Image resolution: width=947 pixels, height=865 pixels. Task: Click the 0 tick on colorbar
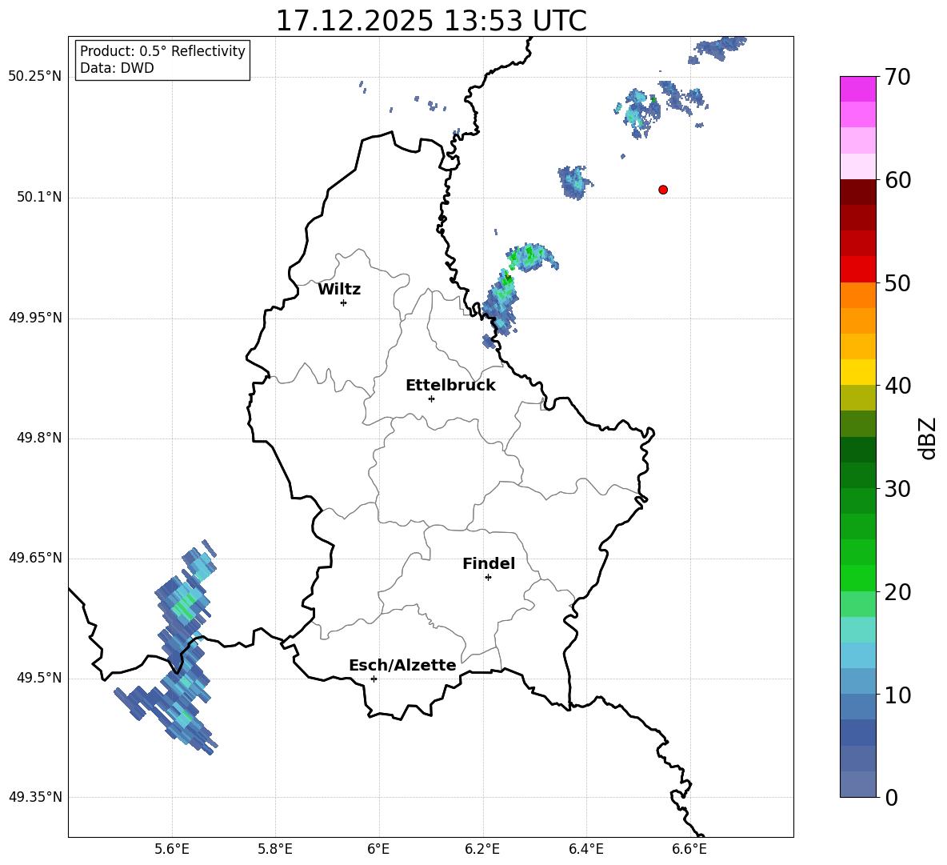coord(891,798)
